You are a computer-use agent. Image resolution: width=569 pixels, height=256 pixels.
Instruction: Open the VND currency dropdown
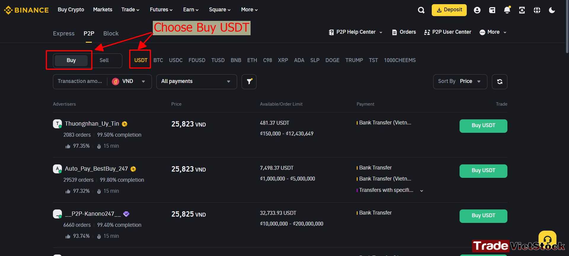tap(129, 82)
